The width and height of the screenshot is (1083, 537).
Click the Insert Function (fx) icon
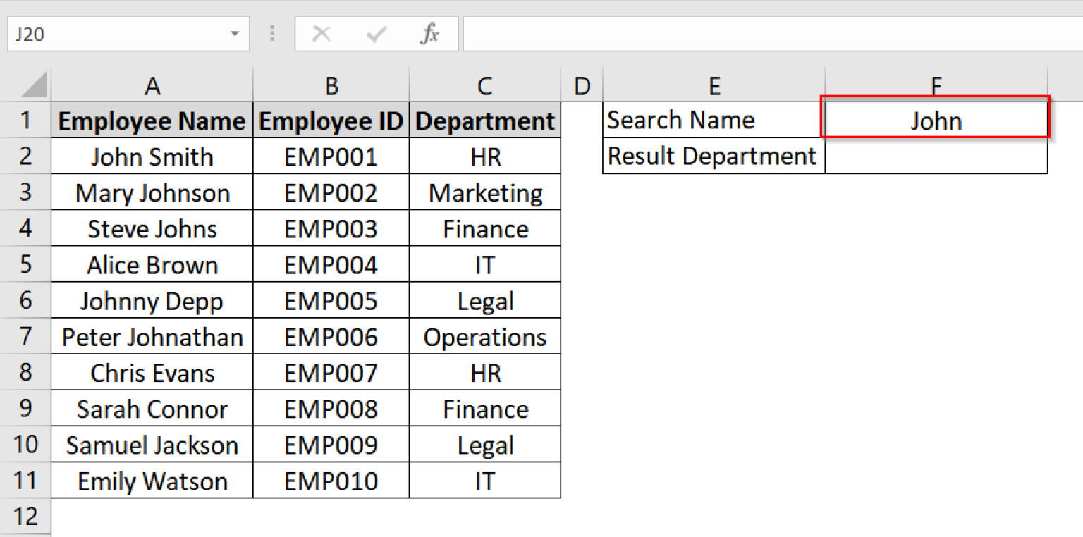coord(430,33)
